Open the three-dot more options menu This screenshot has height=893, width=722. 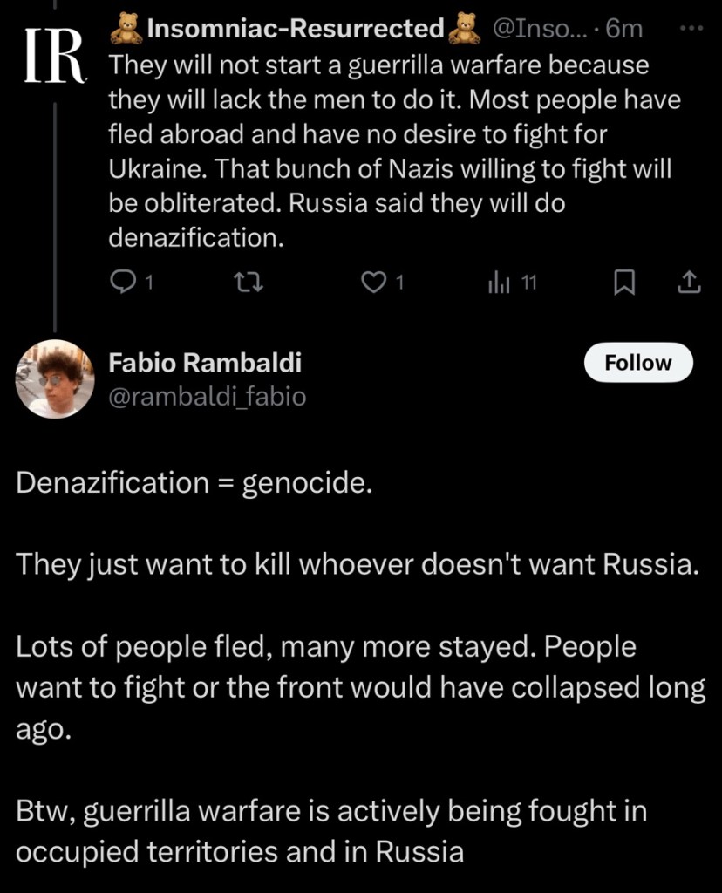(690, 28)
